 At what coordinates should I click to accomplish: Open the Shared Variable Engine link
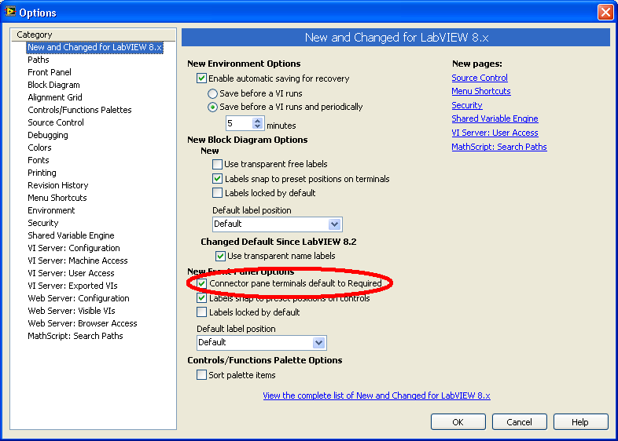[495, 118]
